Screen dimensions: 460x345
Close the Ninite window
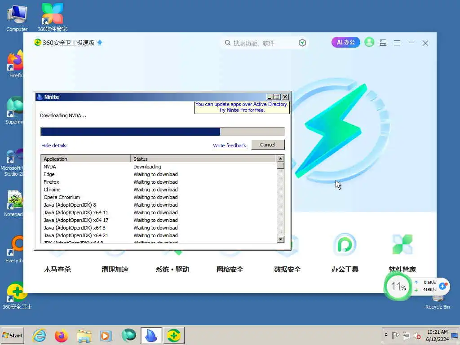point(285,97)
